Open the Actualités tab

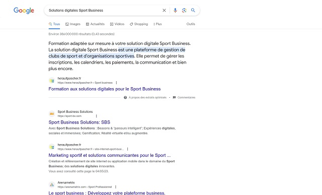[x=95, y=24]
